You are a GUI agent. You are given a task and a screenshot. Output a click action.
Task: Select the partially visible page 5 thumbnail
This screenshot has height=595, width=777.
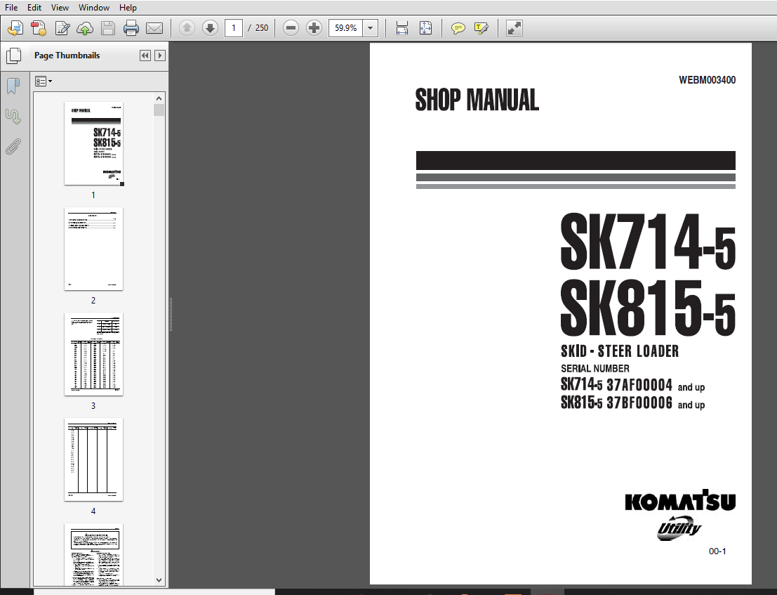pyautogui.click(x=93, y=555)
